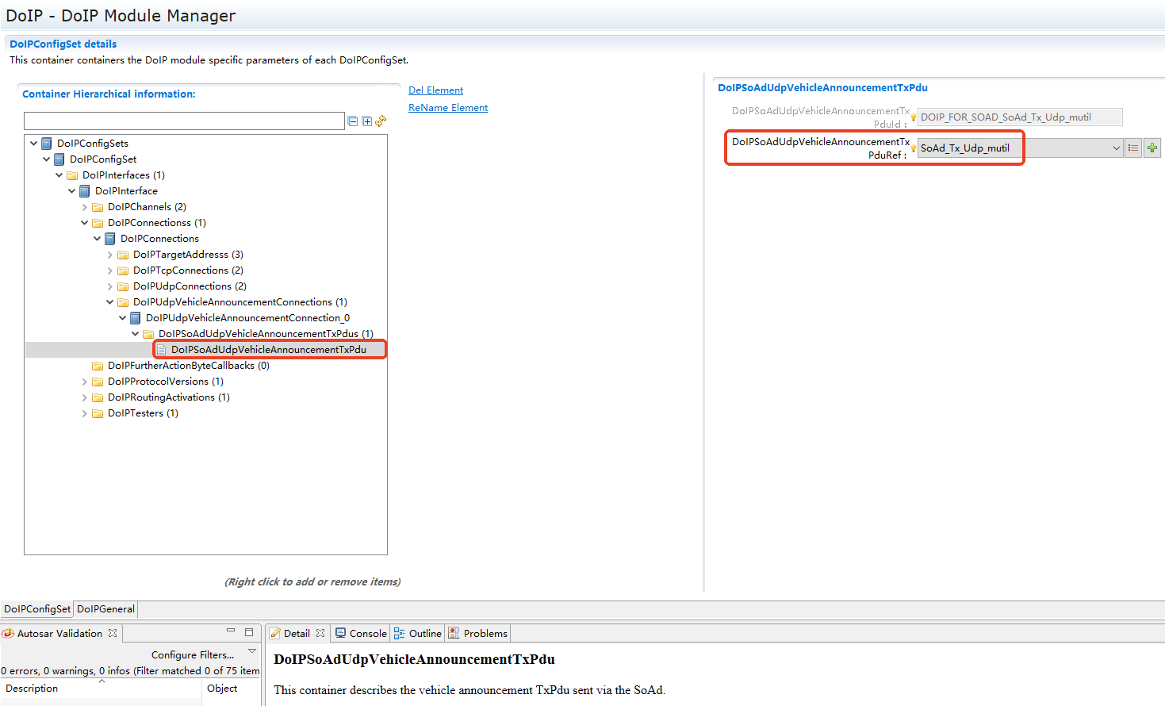Open the validation view menu triangle

pyautogui.click(x=252, y=651)
